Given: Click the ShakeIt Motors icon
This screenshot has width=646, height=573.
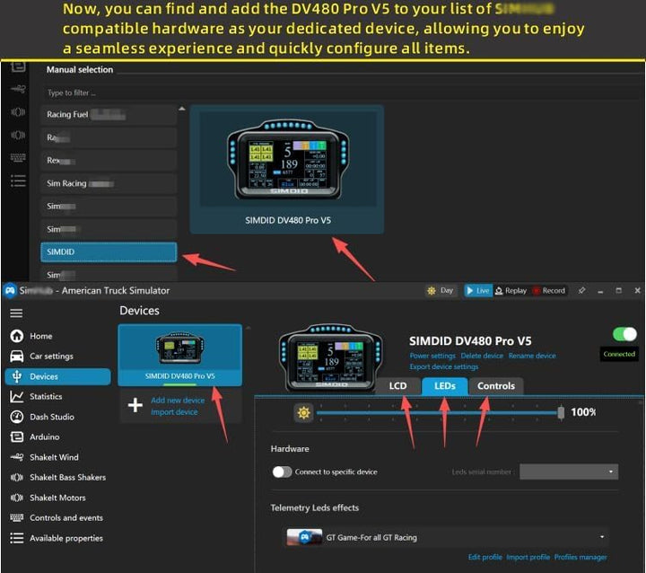Looking at the screenshot, I should pos(17,498).
